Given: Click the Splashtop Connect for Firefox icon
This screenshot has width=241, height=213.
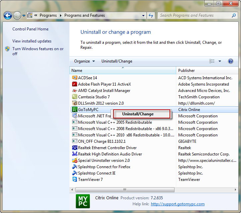Looking at the screenshot, I should click(x=75, y=167).
